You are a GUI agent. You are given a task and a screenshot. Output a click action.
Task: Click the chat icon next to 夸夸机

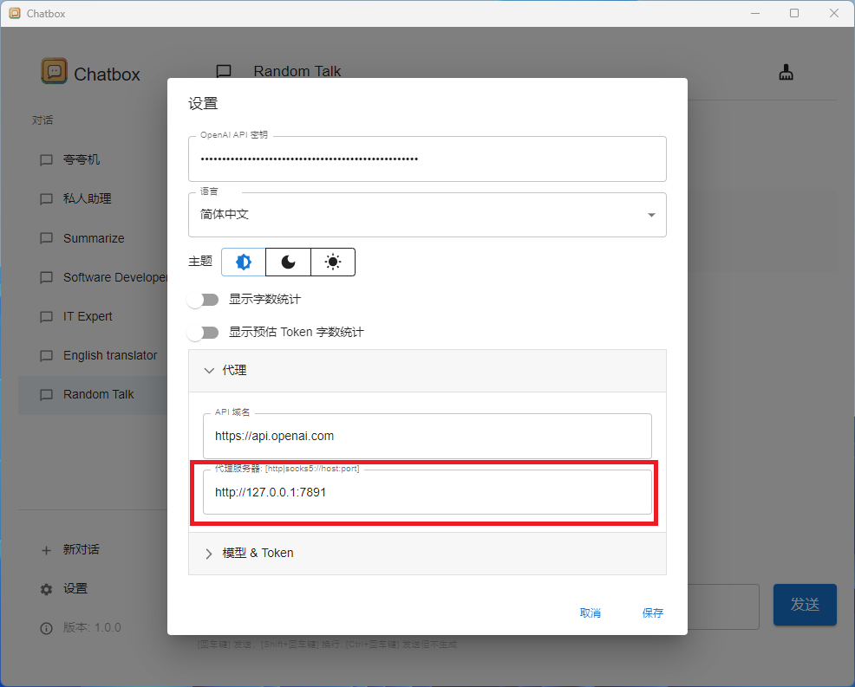click(x=46, y=160)
